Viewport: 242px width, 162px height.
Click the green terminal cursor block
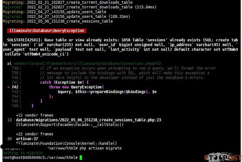point(81,157)
